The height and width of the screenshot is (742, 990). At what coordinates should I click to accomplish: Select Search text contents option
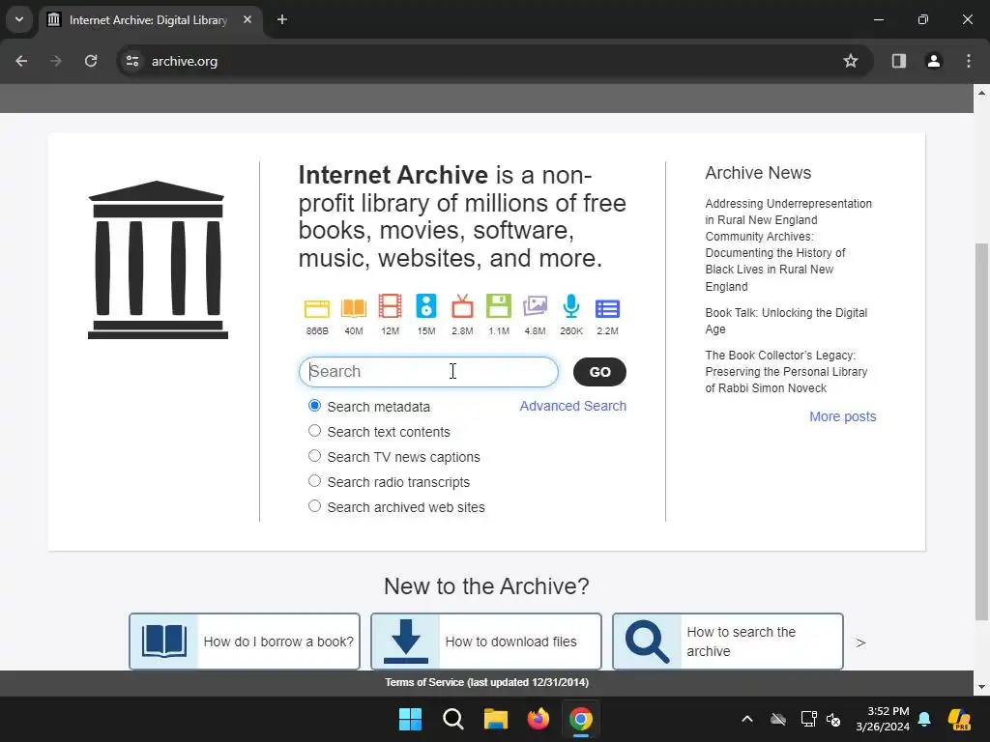(314, 431)
